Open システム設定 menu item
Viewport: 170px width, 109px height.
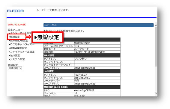[16, 59]
